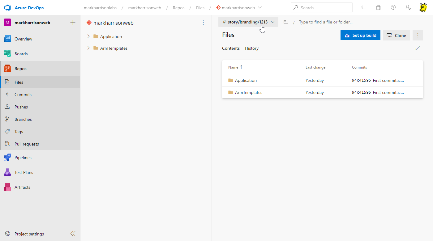Open the Marketplace shopping bag icon
Viewport: 433px width, 241px height.
[x=378, y=8]
